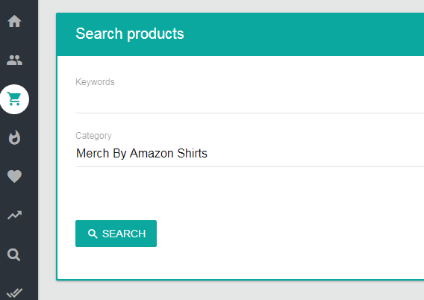The image size is (424, 300).
Task: Click the Category field label
Action: (x=93, y=136)
